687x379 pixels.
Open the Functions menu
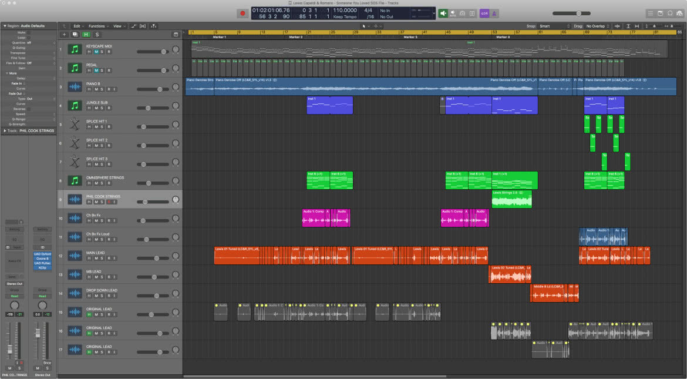[x=98, y=26]
